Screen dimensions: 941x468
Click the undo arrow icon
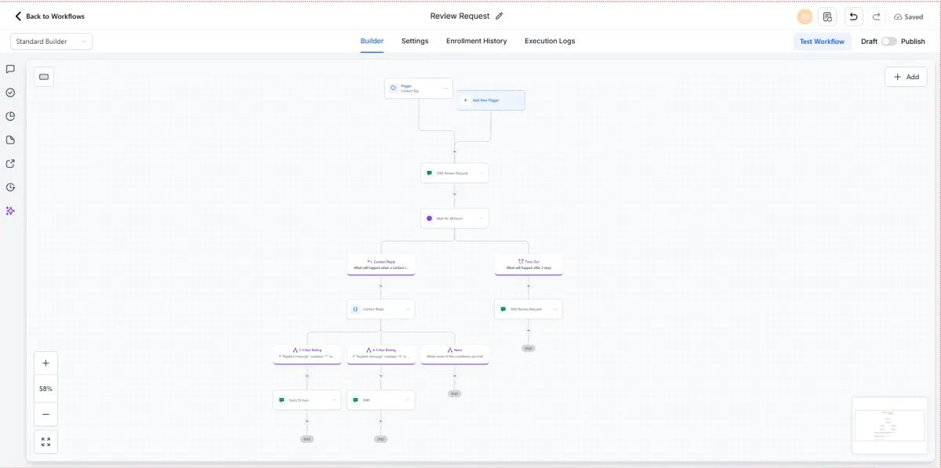pyautogui.click(x=853, y=16)
